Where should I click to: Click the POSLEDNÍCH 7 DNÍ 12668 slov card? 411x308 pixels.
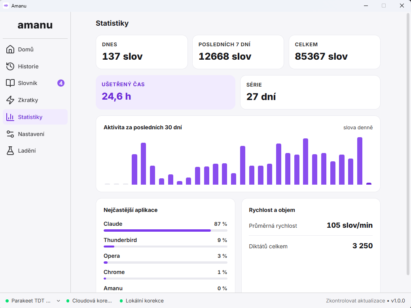pyautogui.click(x=238, y=52)
